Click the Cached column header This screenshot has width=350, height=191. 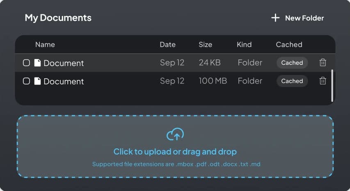pos(289,45)
